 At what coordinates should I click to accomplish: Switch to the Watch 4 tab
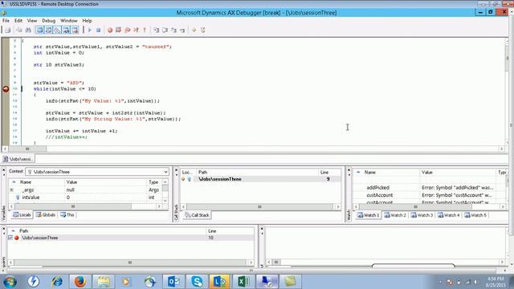pos(449,215)
